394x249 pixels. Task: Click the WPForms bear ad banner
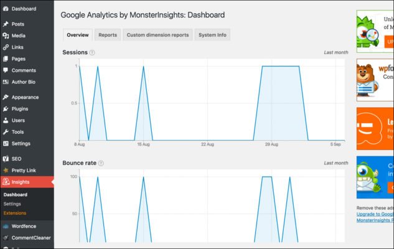click(375, 80)
